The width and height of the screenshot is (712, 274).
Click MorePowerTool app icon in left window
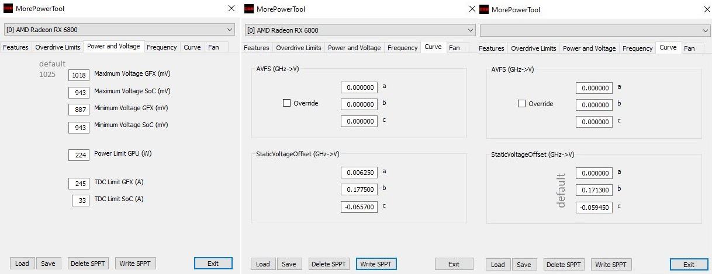(x=9, y=9)
